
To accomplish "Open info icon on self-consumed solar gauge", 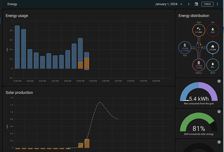I will 219,111.
